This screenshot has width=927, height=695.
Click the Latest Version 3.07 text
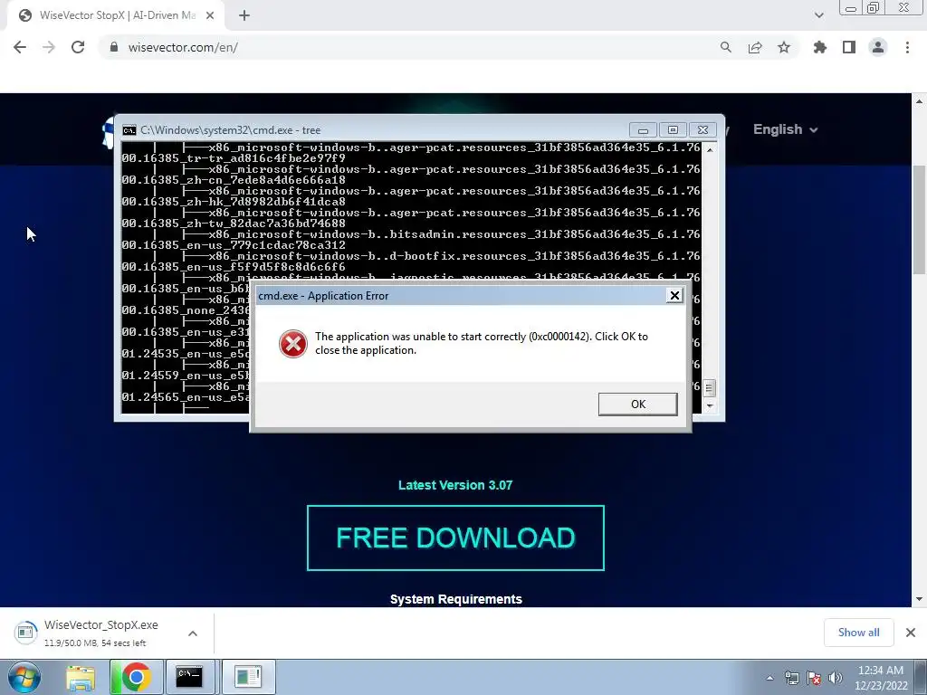pyautogui.click(x=455, y=485)
